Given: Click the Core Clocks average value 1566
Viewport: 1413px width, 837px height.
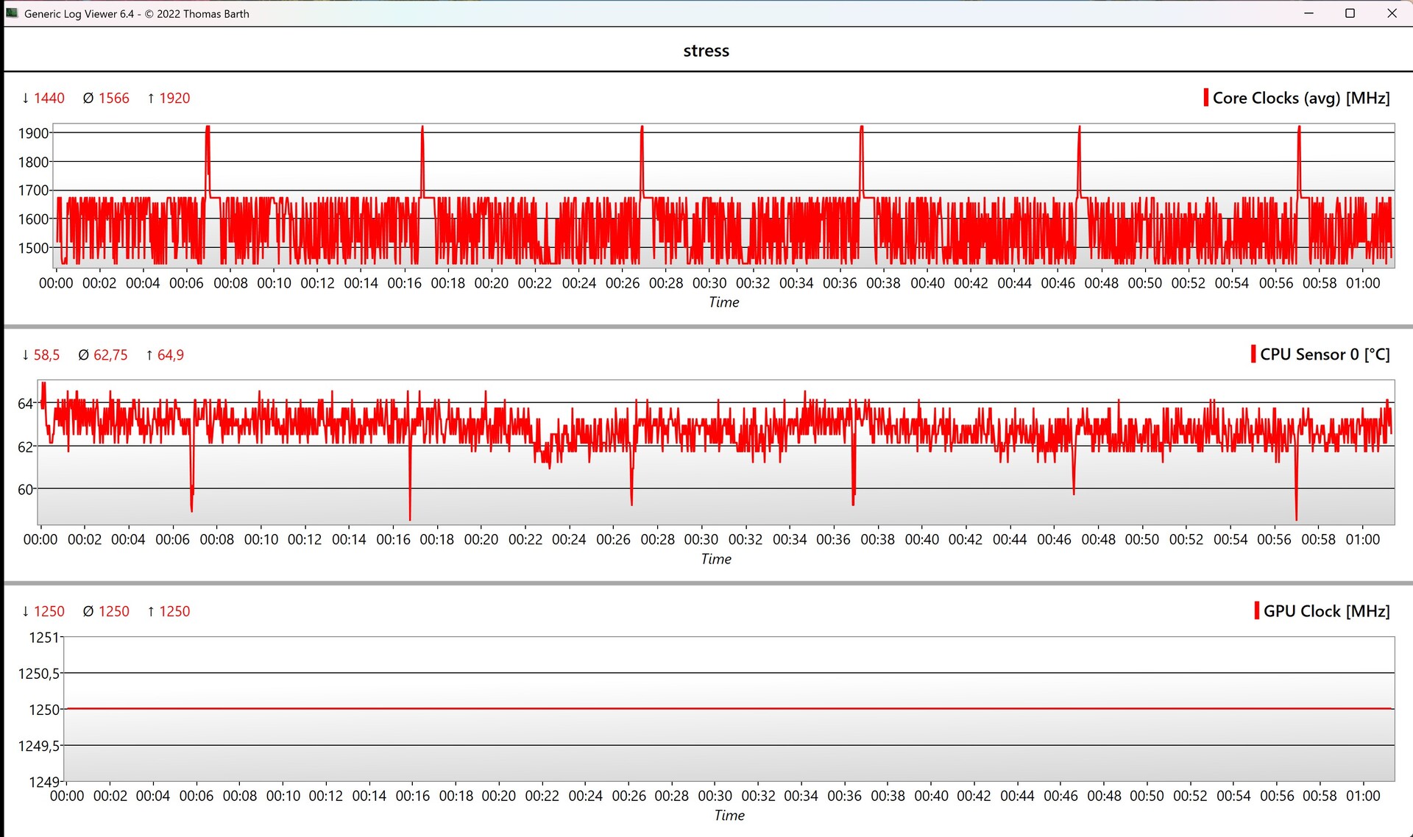Looking at the screenshot, I should pyautogui.click(x=113, y=98).
